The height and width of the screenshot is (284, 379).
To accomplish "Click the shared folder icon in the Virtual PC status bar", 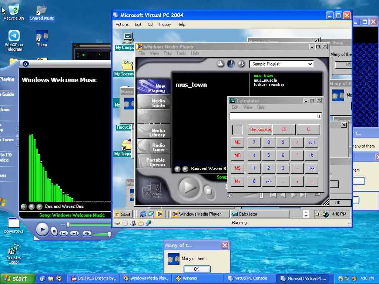I will pos(140,223).
